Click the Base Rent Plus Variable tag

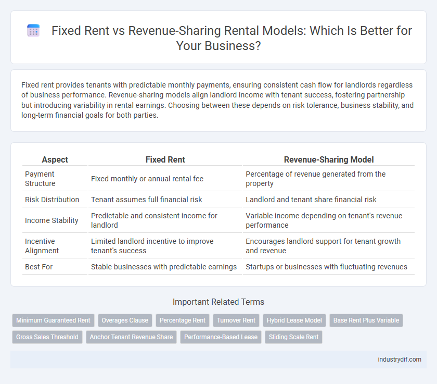[366, 320]
